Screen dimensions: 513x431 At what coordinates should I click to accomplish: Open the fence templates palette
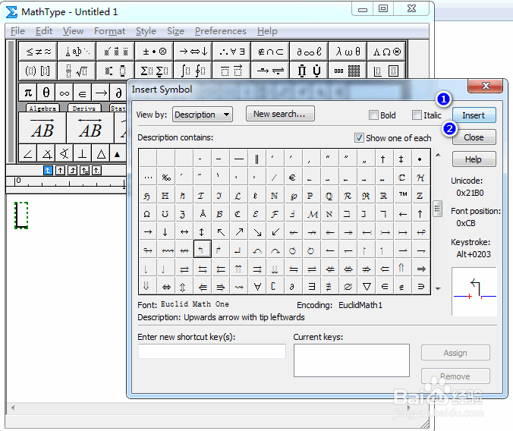(x=38, y=71)
